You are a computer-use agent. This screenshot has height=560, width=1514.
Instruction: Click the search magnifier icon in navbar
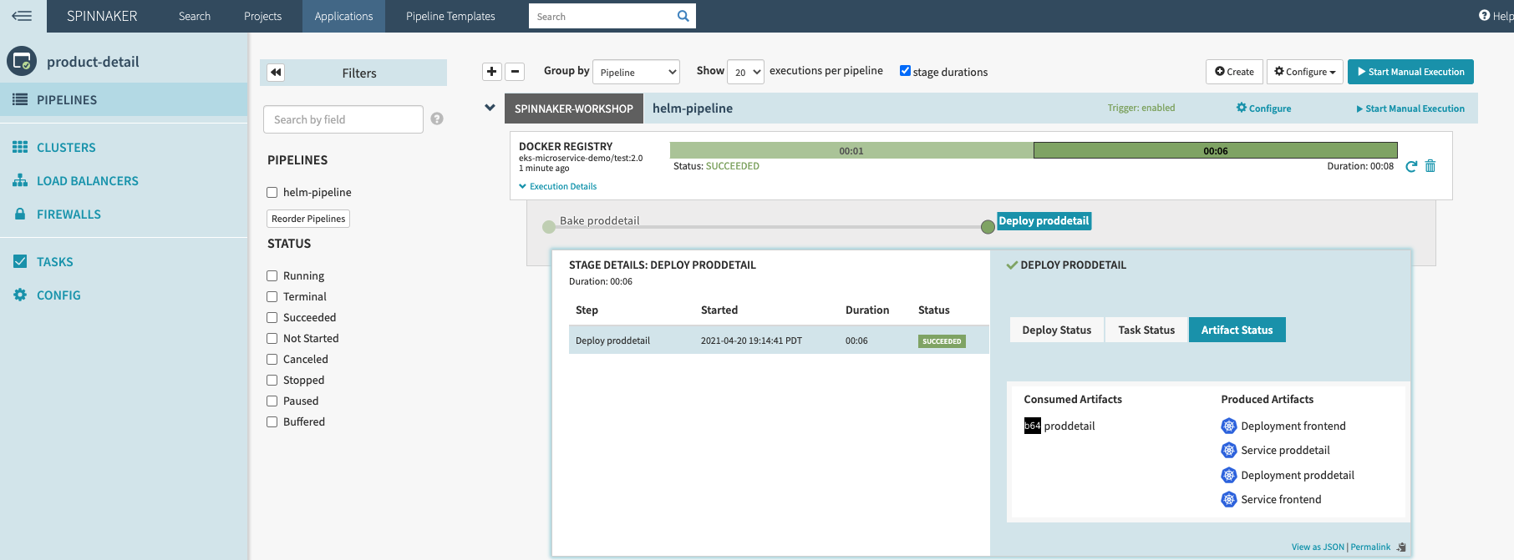tap(683, 16)
